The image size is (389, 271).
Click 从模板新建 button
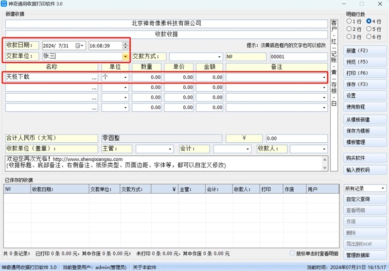(x=365, y=119)
